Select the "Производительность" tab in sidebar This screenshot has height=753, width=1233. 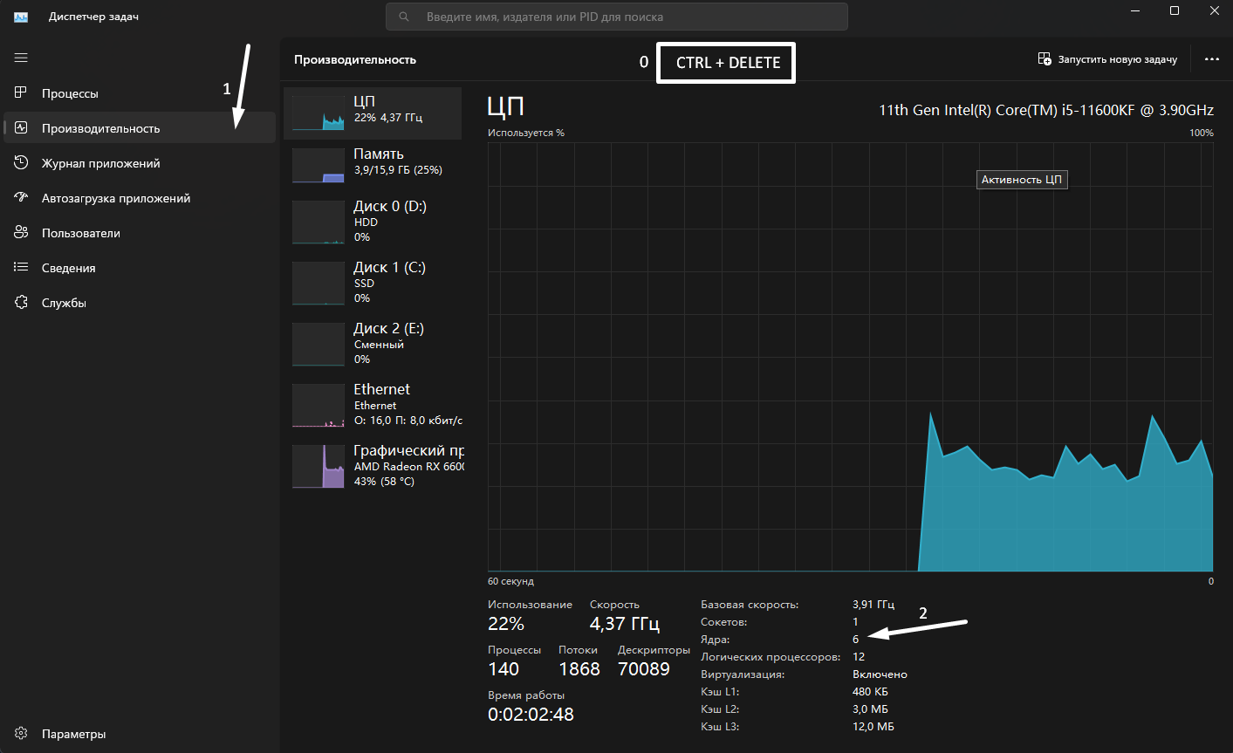[x=140, y=127]
